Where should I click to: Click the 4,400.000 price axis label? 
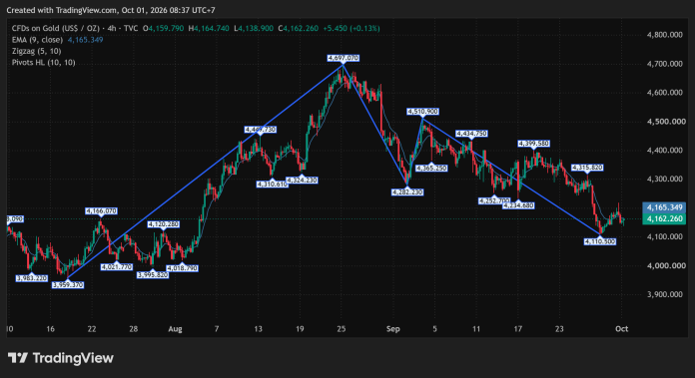click(664, 150)
